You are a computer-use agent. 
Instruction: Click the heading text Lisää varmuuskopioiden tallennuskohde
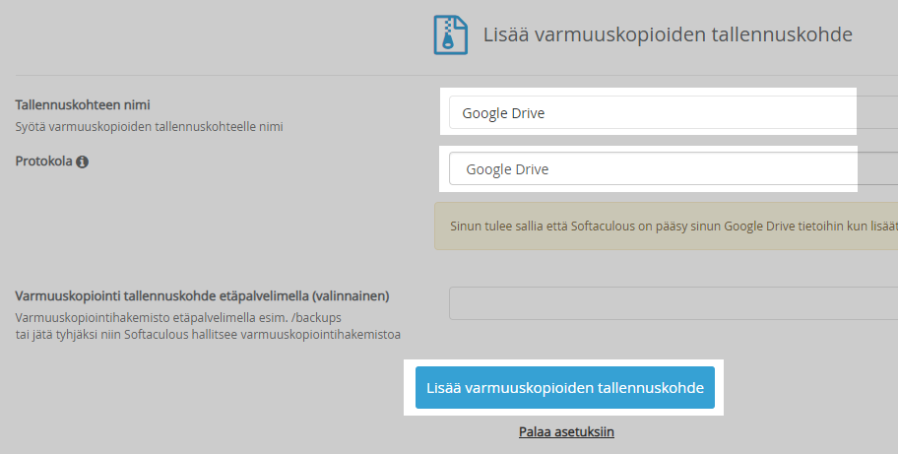(x=668, y=34)
